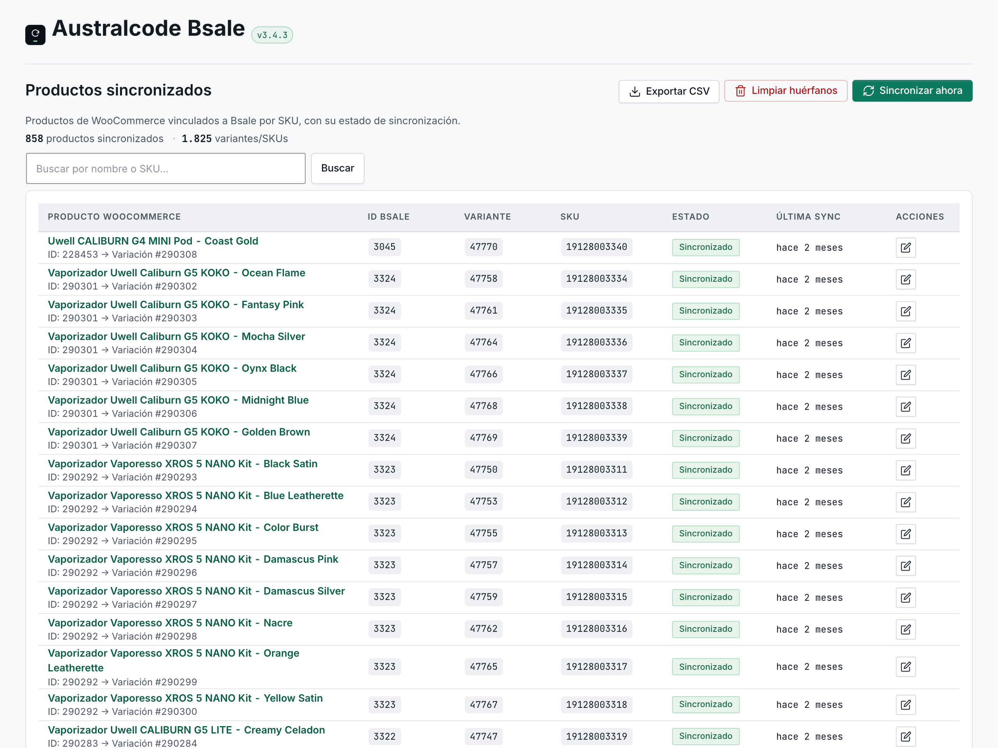Image resolution: width=998 pixels, height=748 pixels.
Task: Open Caliburn G5 KOKO Mocha Silver link
Action: 177,336
